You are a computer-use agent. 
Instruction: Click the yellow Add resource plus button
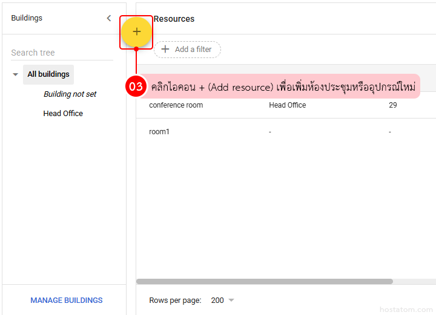136,32
